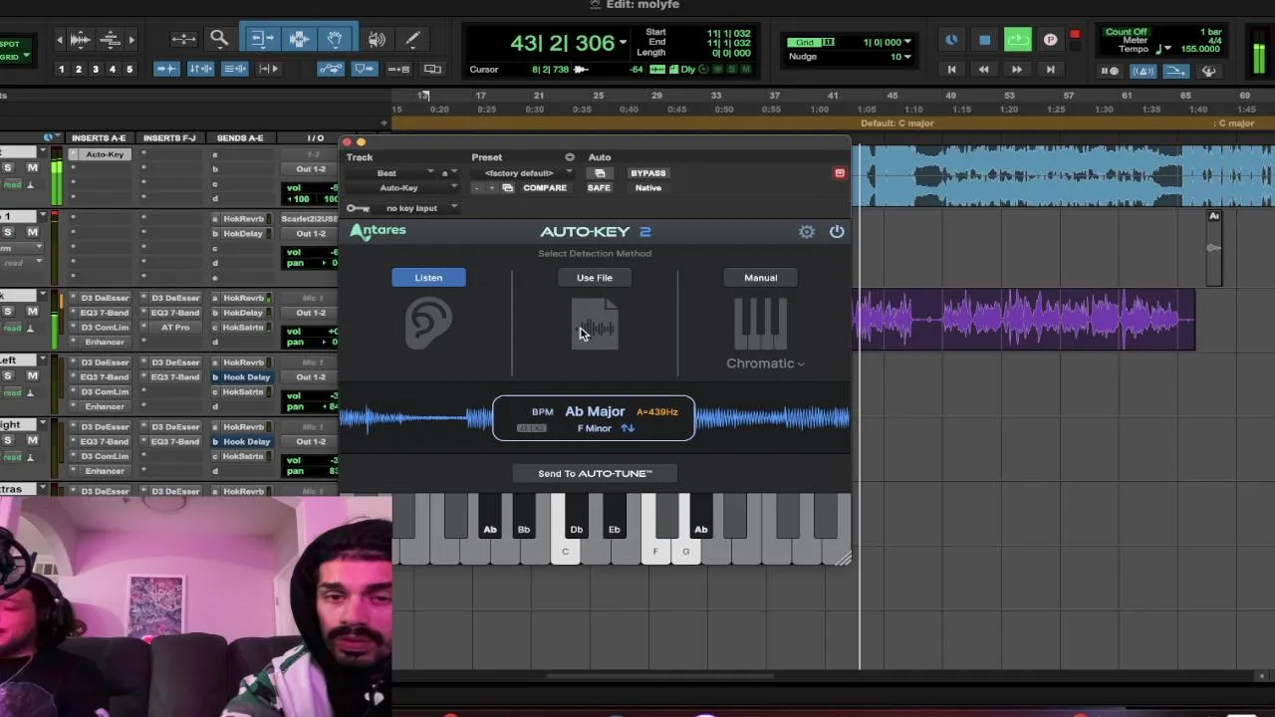
Task: Stop playback in transport
Action: click(984, 40)
